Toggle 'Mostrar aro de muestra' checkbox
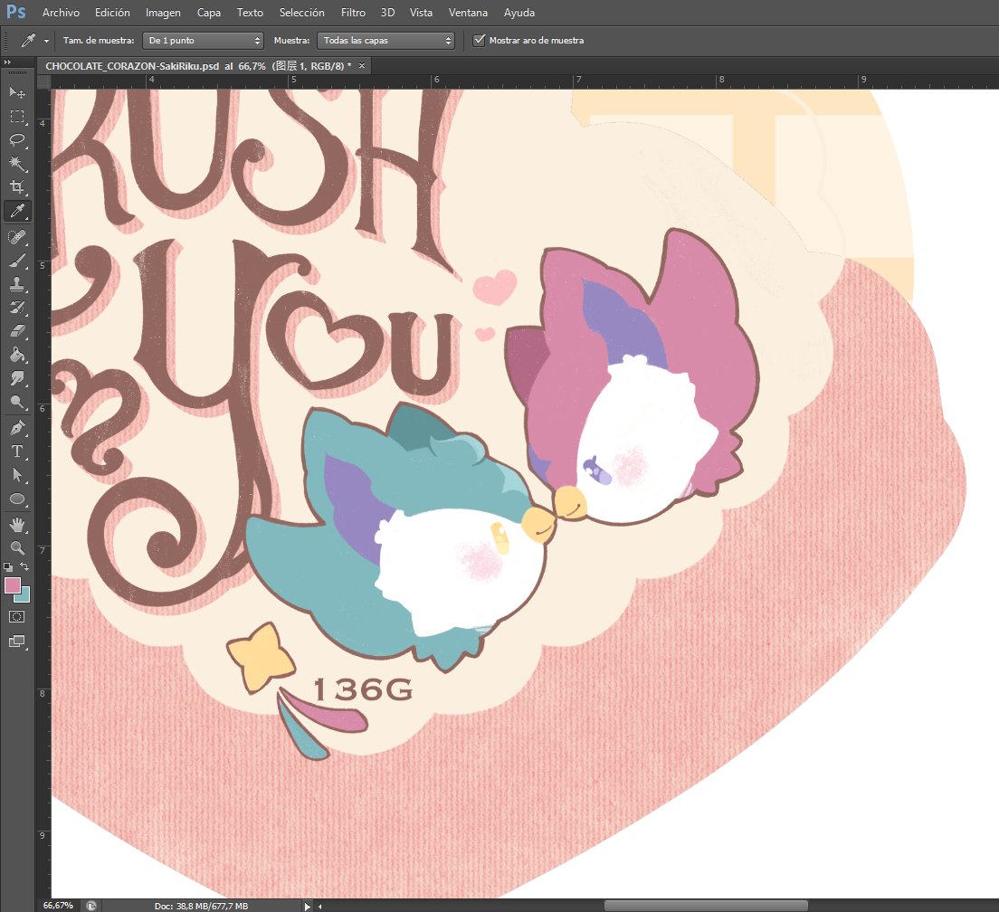This screenshot has height=912, width=999. 479,40
